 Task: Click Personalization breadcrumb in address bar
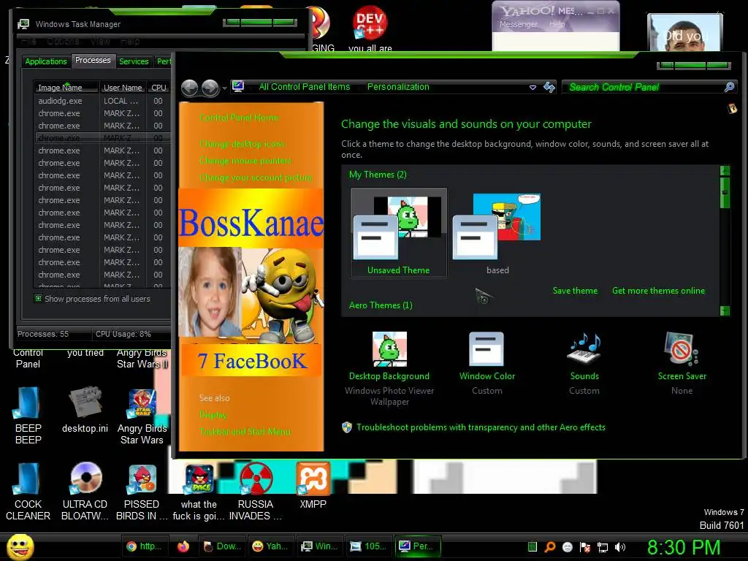[x=398, y=87]
